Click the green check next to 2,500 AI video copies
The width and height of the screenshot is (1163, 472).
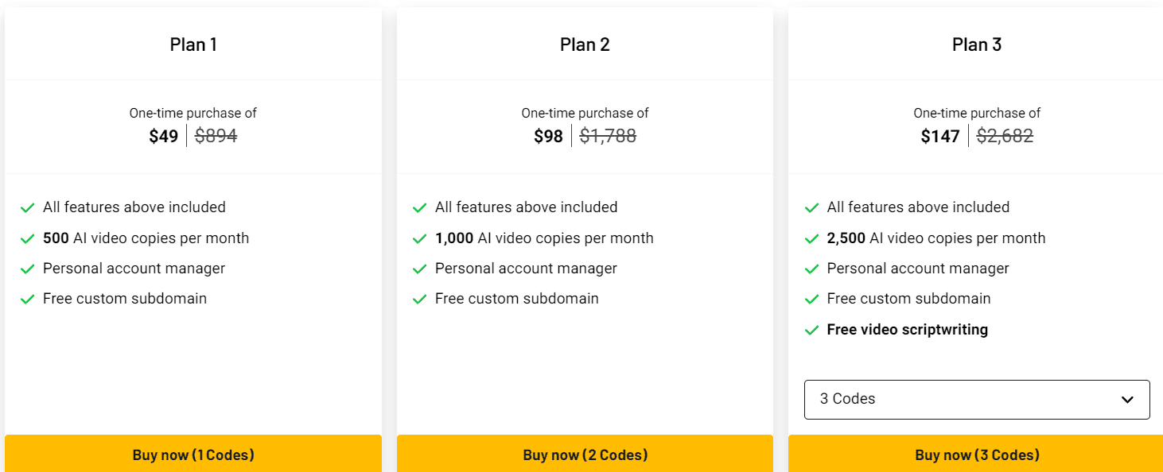[x=811, y=238]
